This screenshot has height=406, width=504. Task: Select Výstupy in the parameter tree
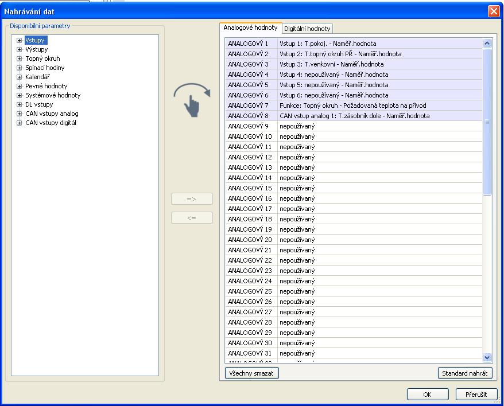[x=36, y=49]
